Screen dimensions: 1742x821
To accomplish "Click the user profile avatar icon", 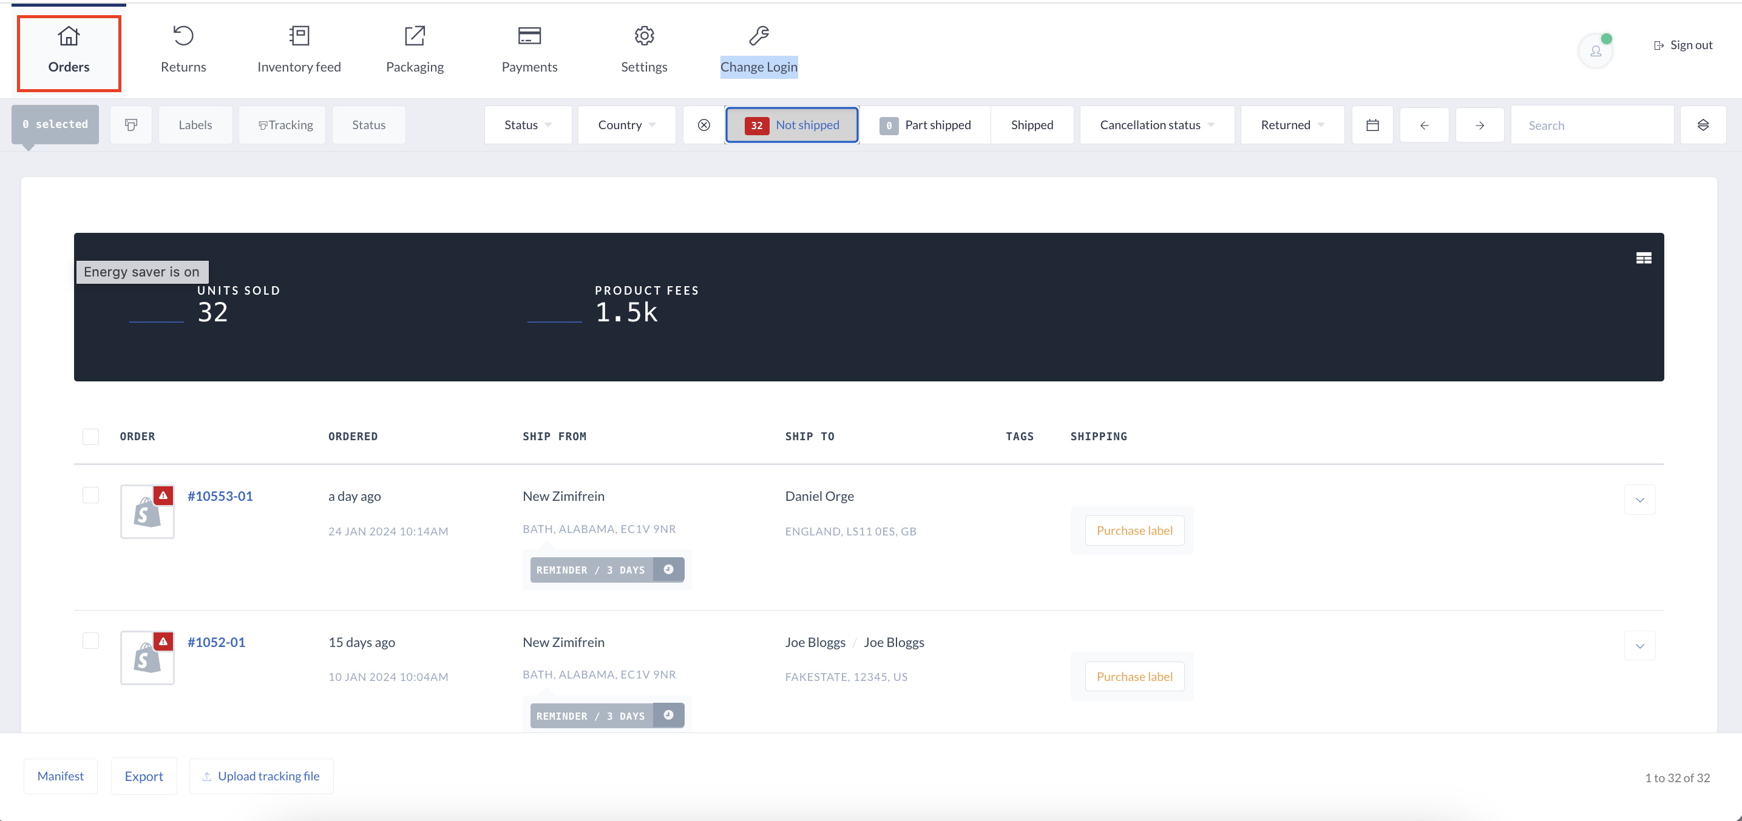I will coord(1595,51).
